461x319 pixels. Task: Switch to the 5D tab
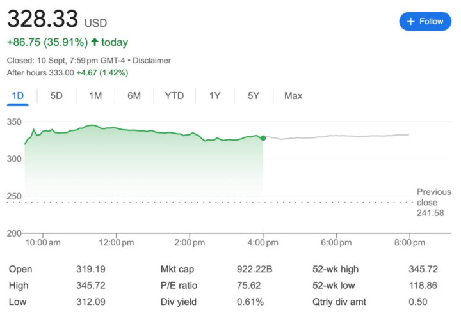tap(57, 96)
